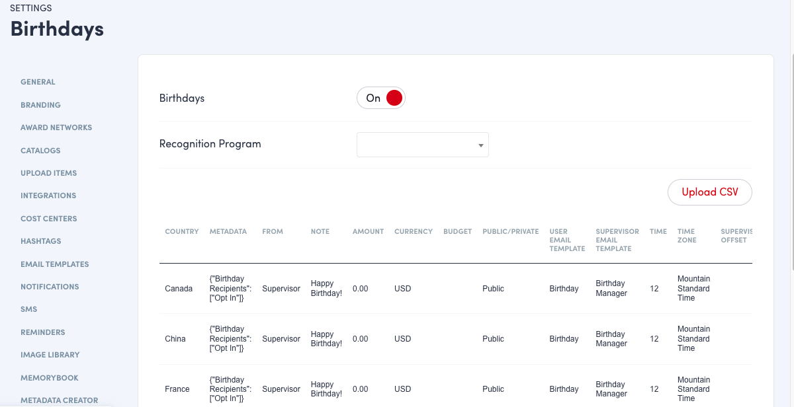This screenshot has height=407, width=794.
Task: Toggle the Birthdays On switch
Action: click(380, 98)
